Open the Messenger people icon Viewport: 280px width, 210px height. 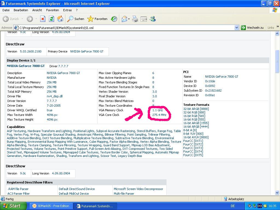[x=153, y=19]
